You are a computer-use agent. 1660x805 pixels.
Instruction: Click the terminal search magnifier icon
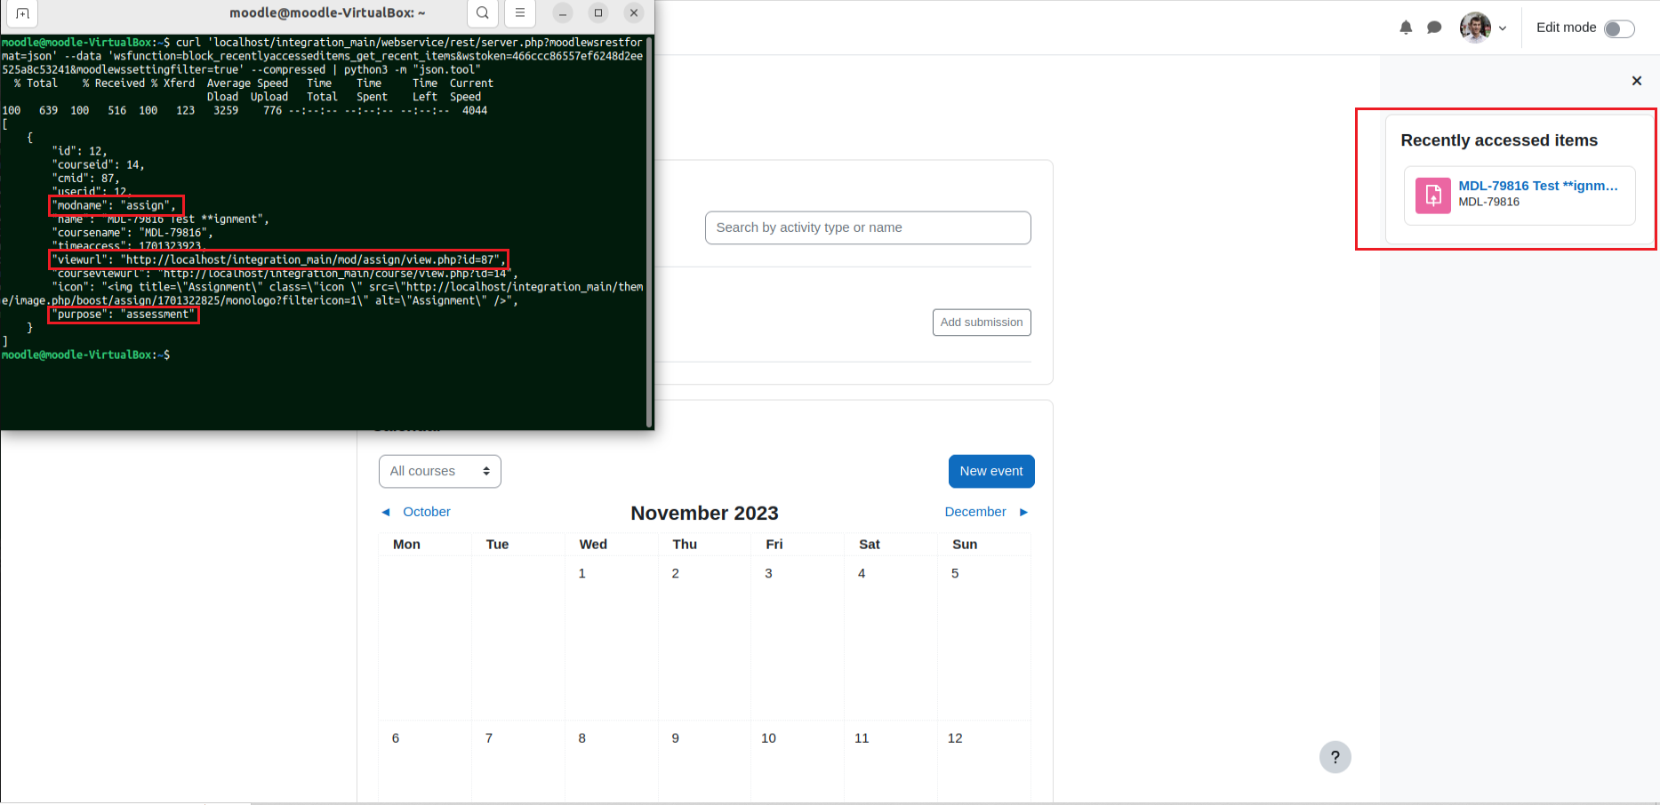(x=482, y=12)
